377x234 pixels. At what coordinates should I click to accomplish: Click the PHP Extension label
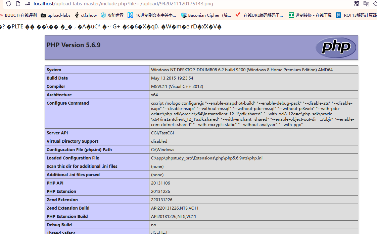pos(61,191)
